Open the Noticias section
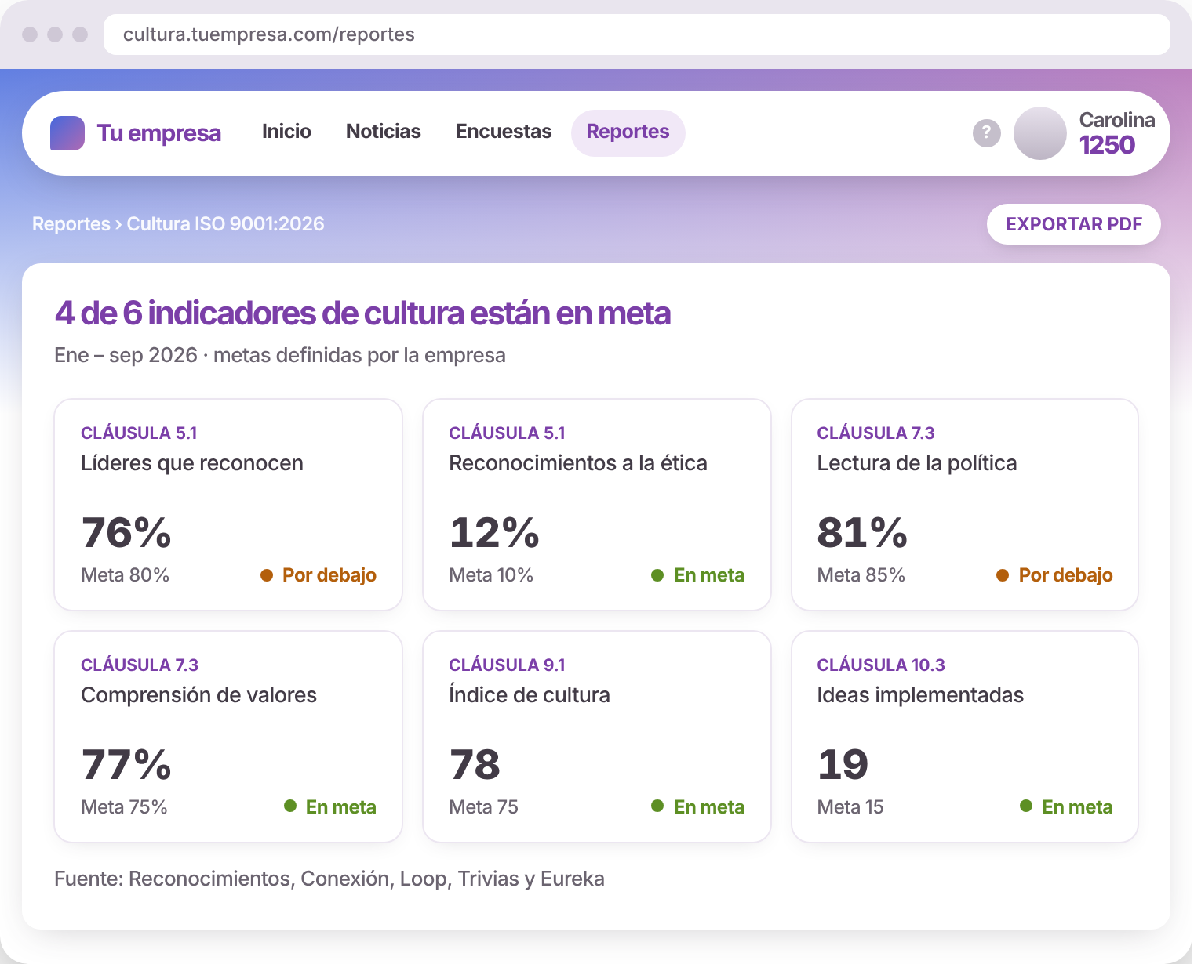1194x964 pixels. point(384,132)
